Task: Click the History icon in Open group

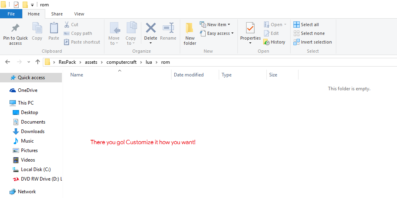Action: coord(267,42)
